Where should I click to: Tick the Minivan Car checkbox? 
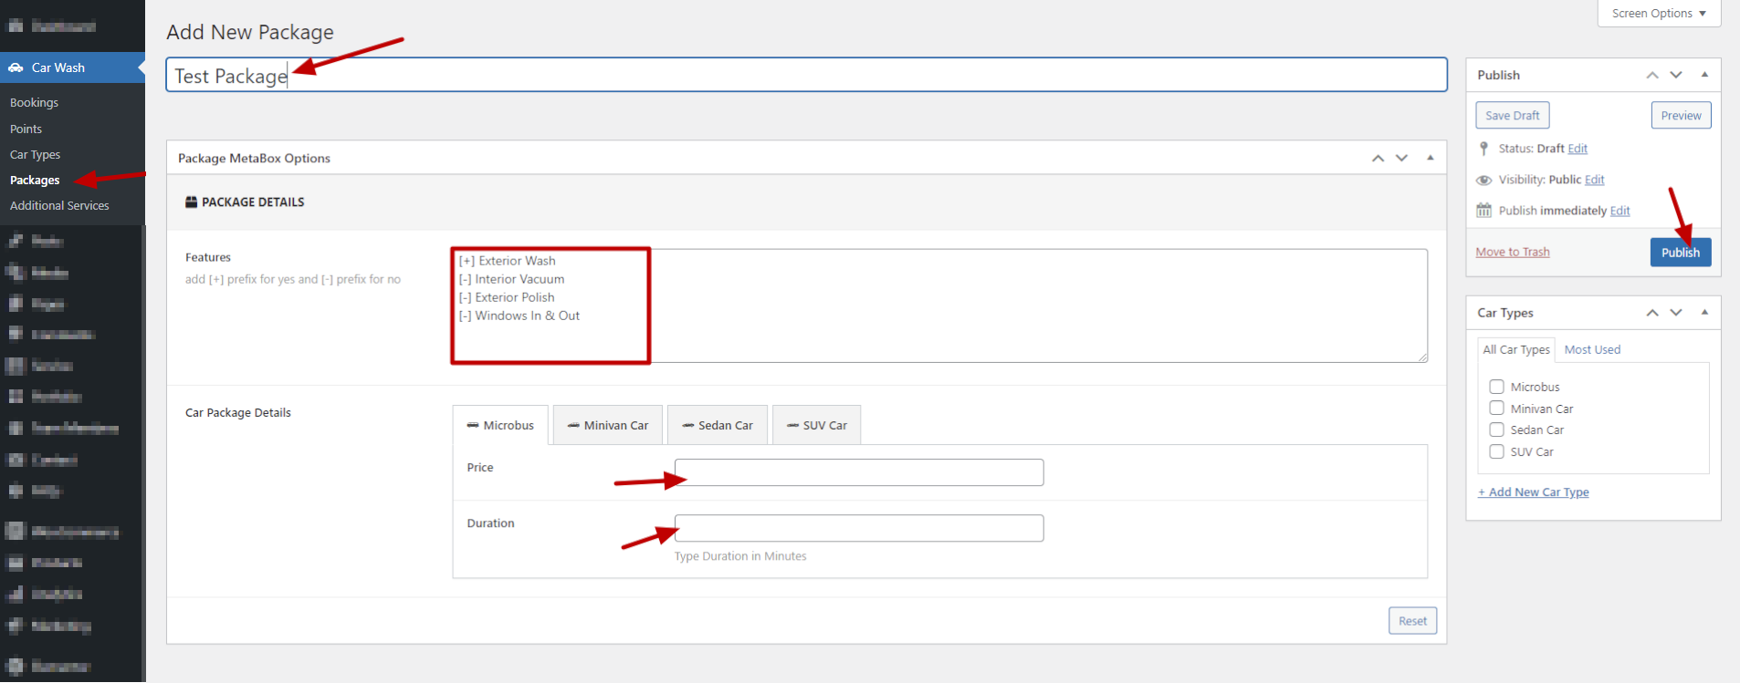[x=1496, y=409]
